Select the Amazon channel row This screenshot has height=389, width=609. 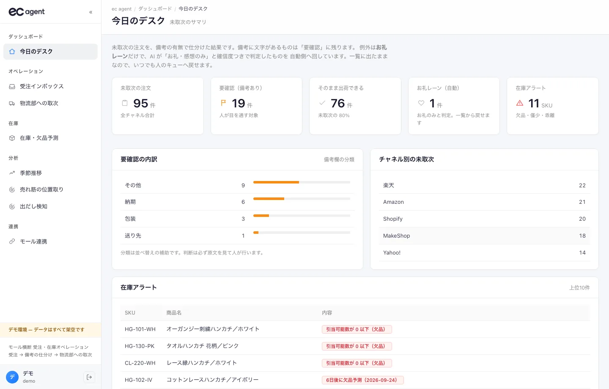click(484, 202)
